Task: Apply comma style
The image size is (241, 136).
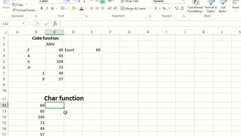Action: (169, 8)
